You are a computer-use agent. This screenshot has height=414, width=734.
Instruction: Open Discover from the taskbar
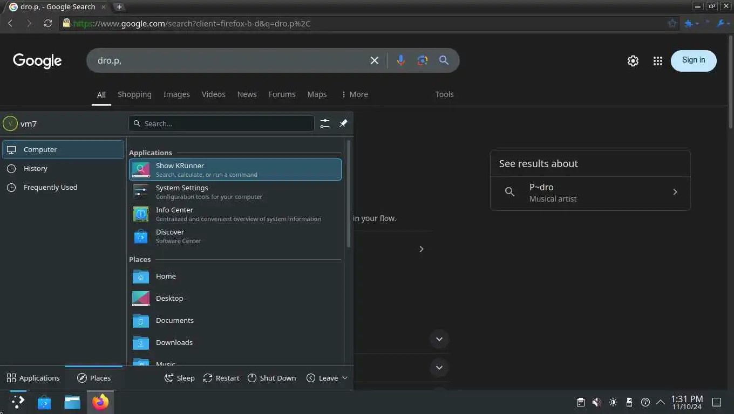[44, 402]
